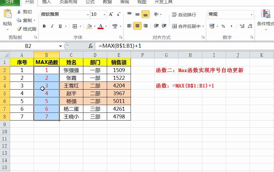Viewport: 274px width, 172px height.
Task: Decrease decimal places icon
Action: (x=250, y=26)
